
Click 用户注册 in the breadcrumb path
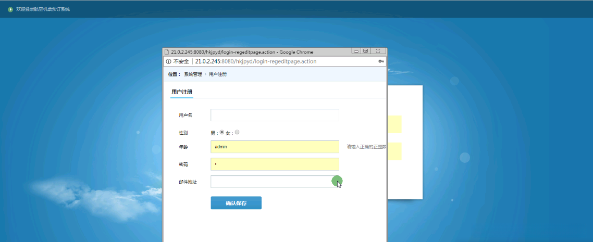[218, 74]
